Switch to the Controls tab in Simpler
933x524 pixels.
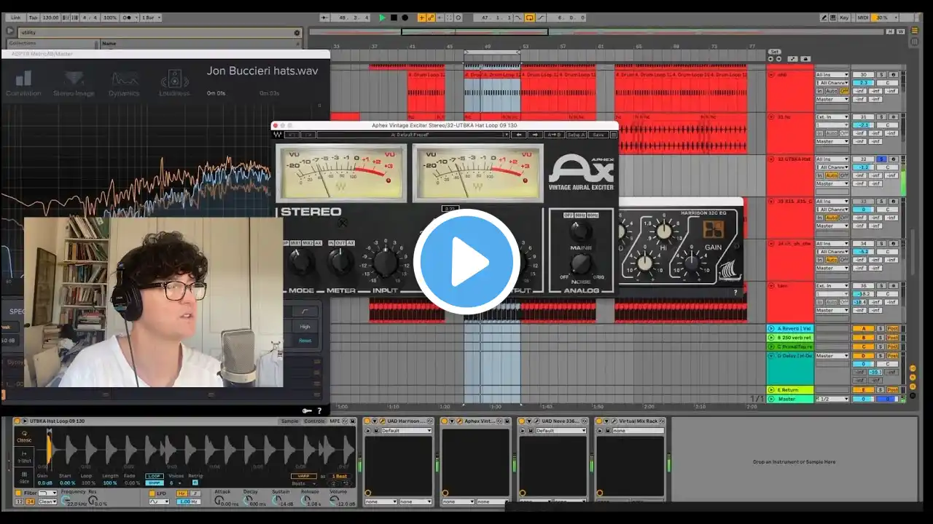[x=314, y=421]
